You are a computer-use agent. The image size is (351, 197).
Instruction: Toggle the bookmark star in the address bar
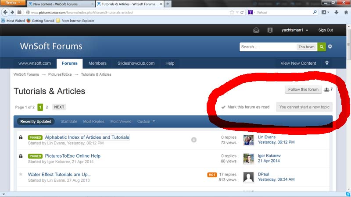[x=232, y=12]
